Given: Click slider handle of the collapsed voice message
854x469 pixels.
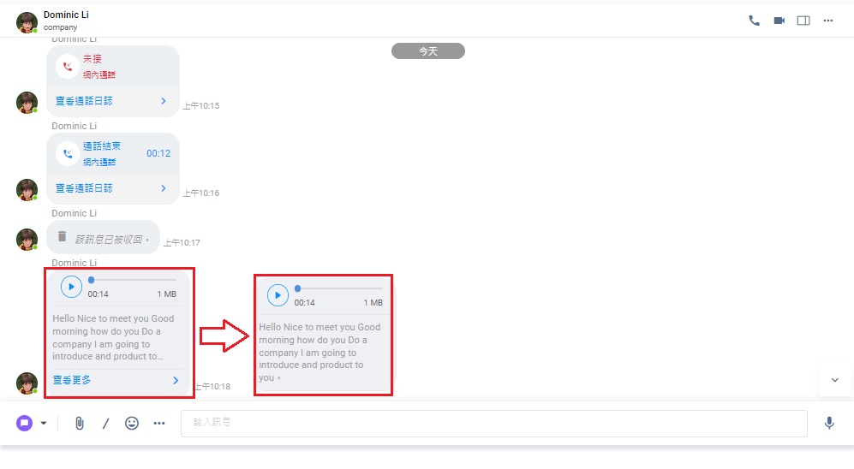Looking at the screenshot, I should (x=92, y=280).
